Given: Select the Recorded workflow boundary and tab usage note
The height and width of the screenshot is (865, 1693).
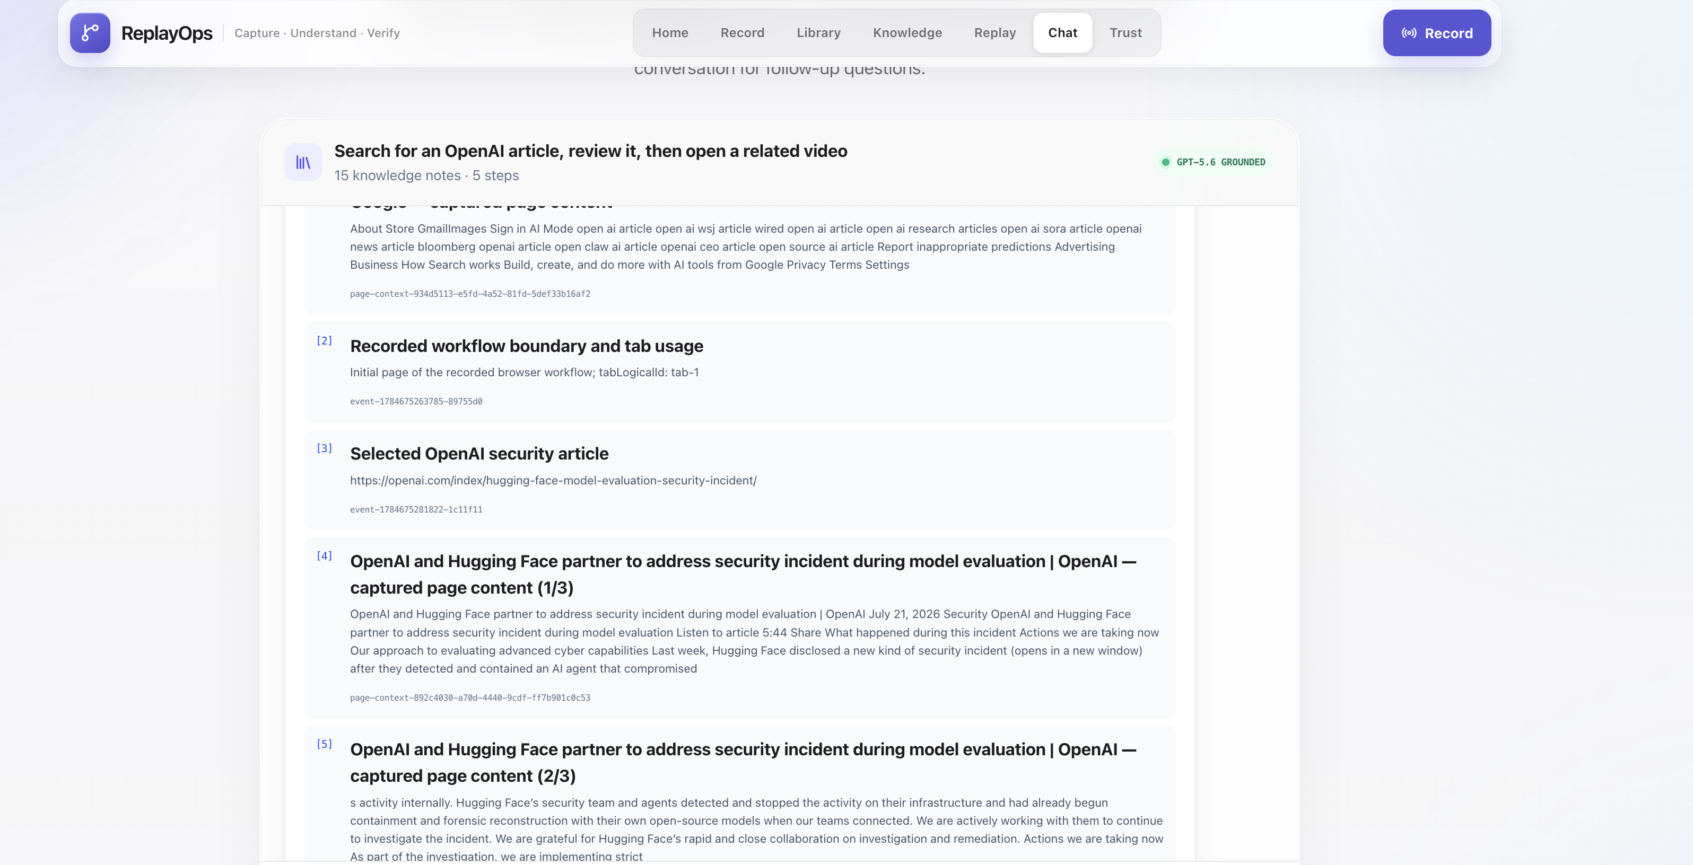Looking at the screenshot, I should click(739, 372).
